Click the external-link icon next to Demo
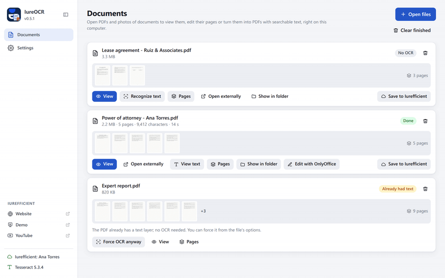Viewport: 445px width, 278px height. (x=68, y=225)
